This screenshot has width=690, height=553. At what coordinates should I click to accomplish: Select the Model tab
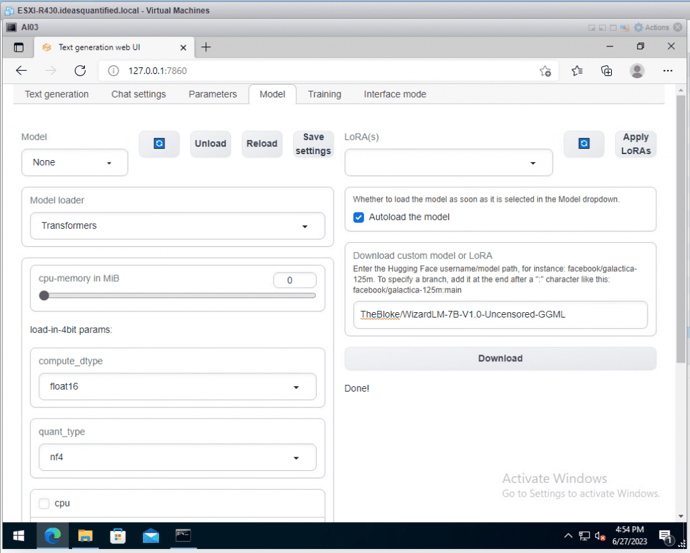(x=272, y=94)
